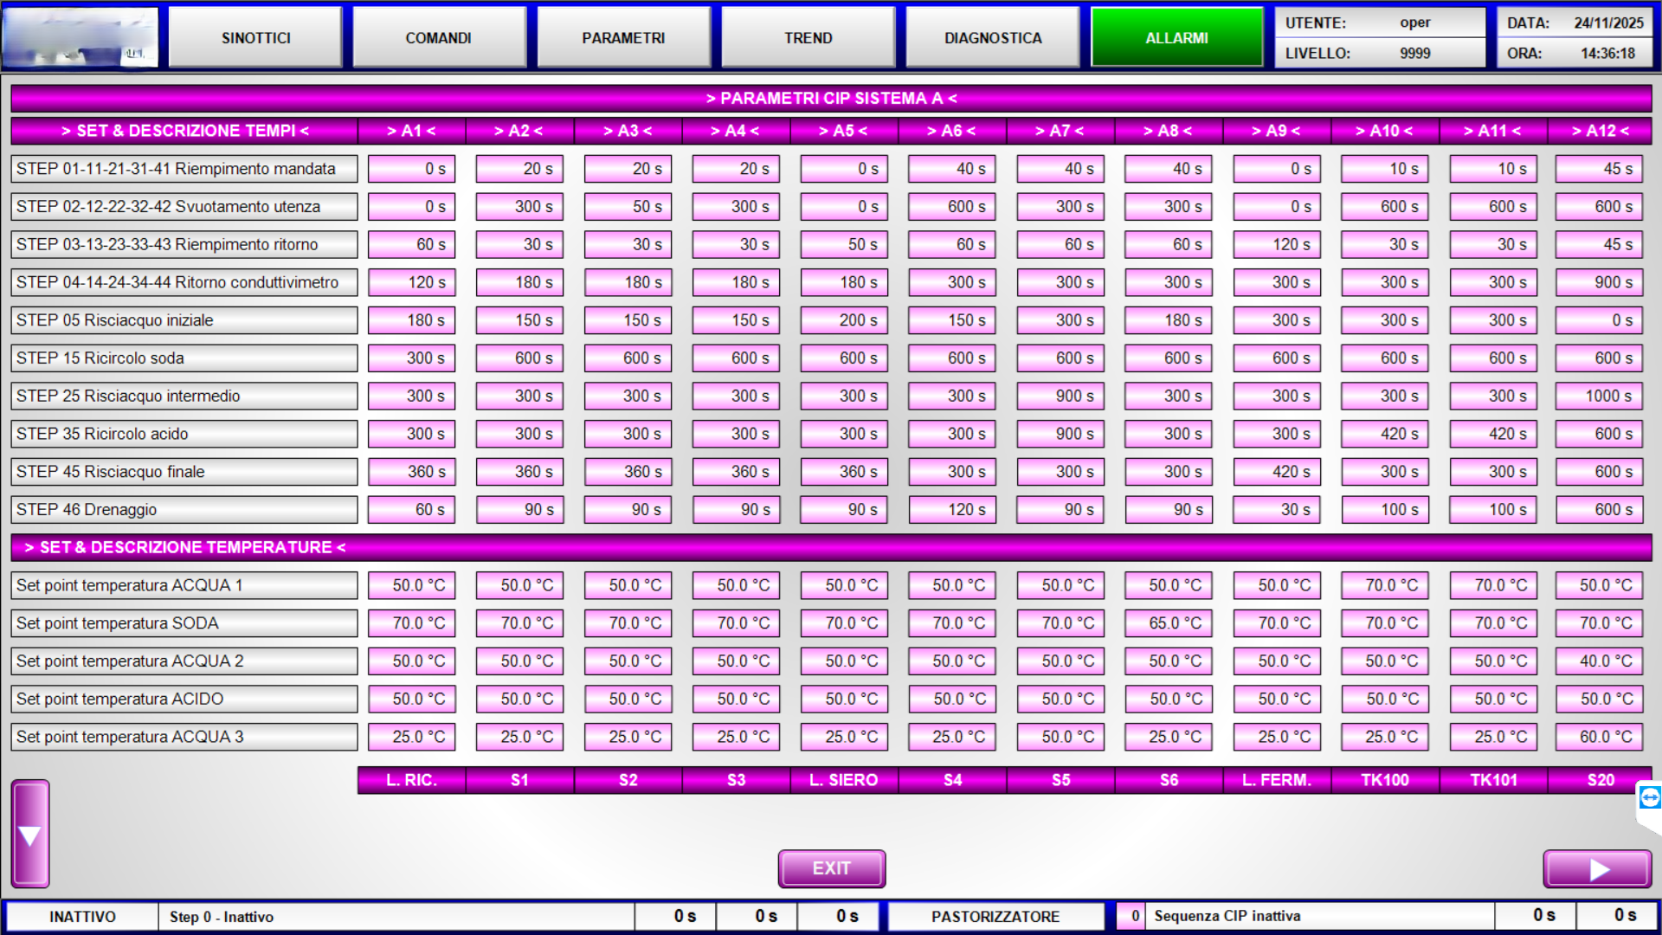The image size is (1662, 935).
Task: Open the TeamViewer side panel icon
Action: pyautogui.click(x=1650, y=797)
